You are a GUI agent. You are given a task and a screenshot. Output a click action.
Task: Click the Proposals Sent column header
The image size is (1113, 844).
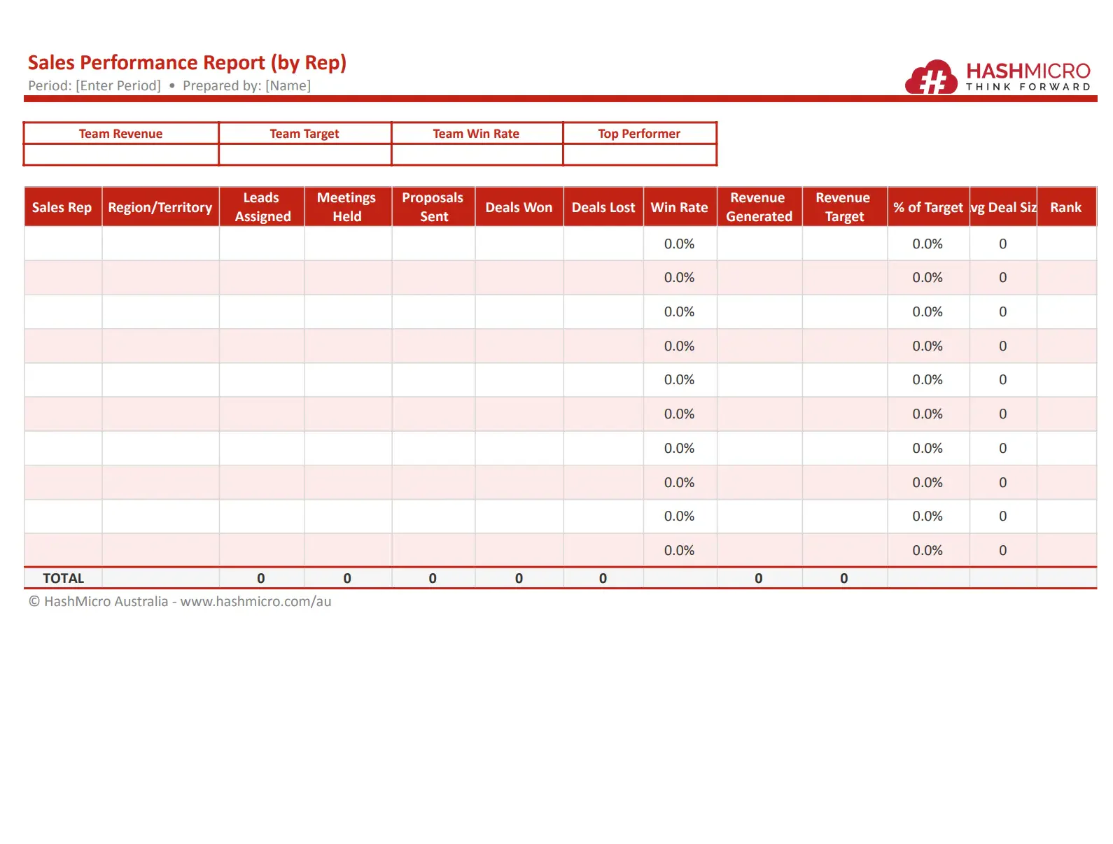[433, 207]
